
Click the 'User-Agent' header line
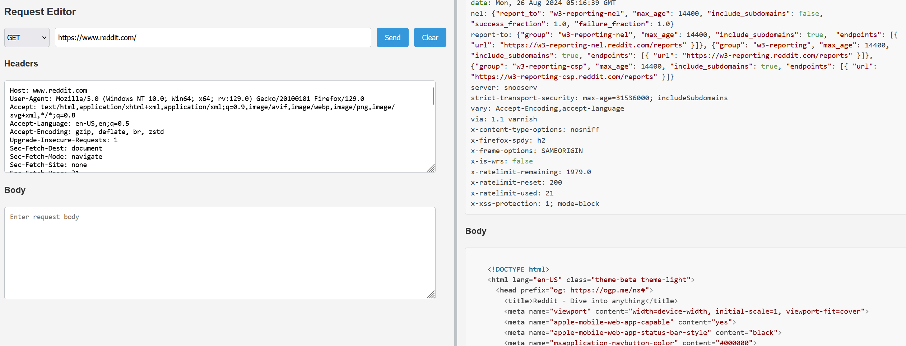187,99
